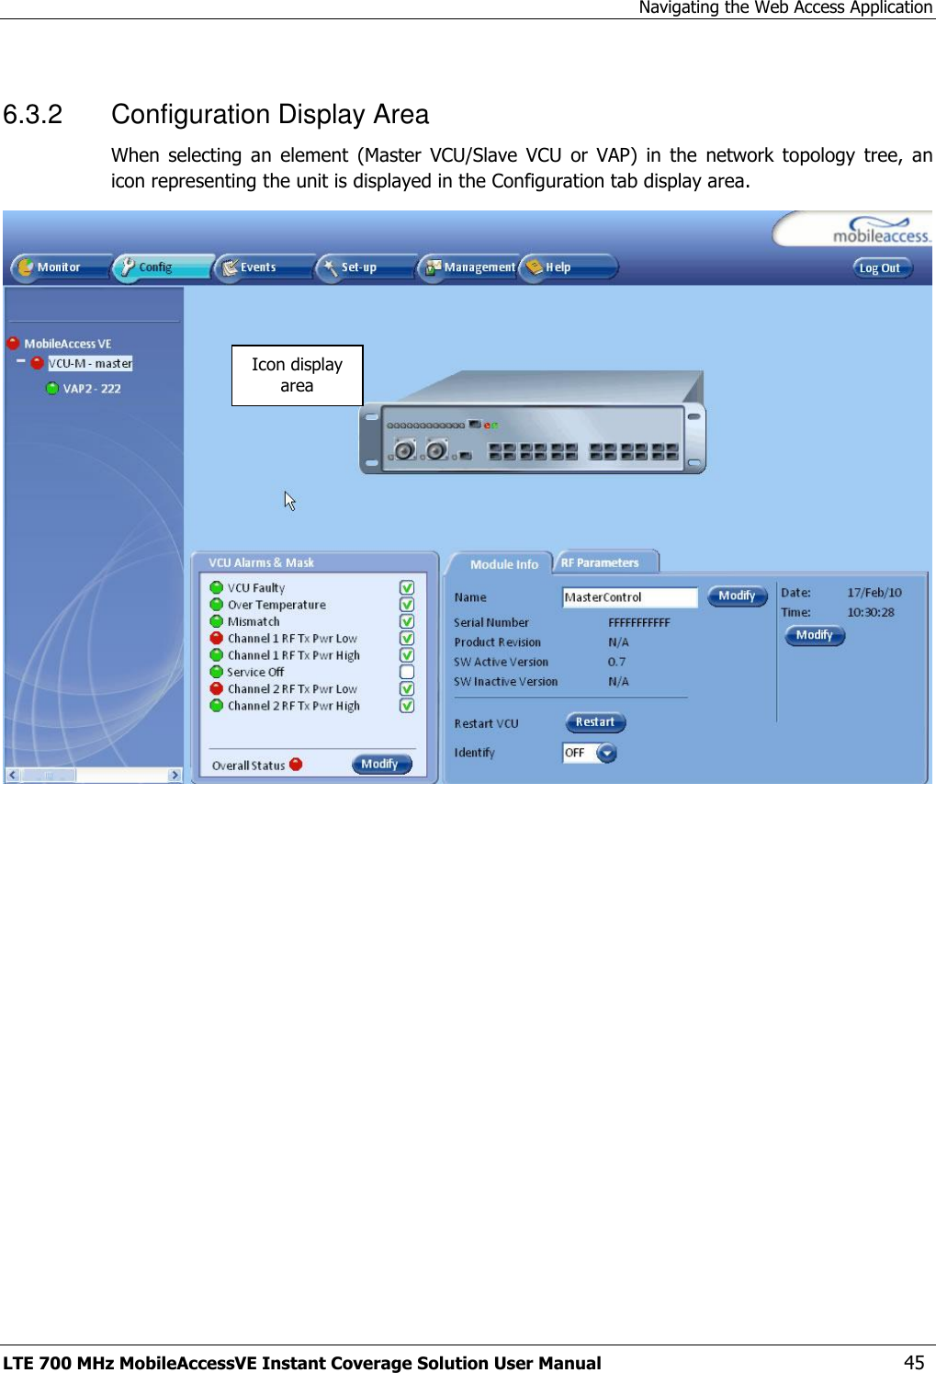Click the mobileaccess logo
Screen dimensions: 936x1373
pyautogui.click(x=881, y=231)
